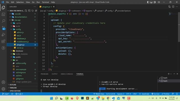The width and height of the screenshot is (180, 101).
Task: Open the Run menu
Action: [38, 2]
